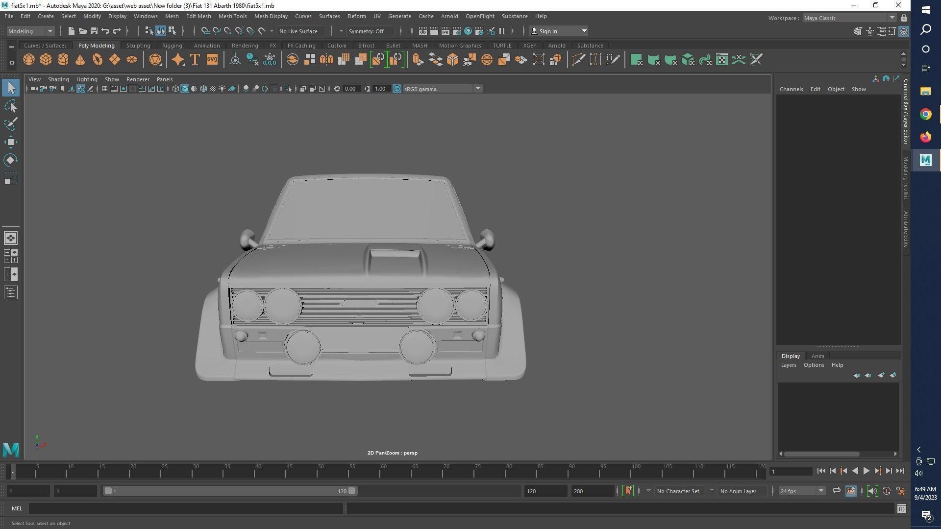The image size is (941, 529).
Task: Toggle playback loop mode
Action: 836,491
